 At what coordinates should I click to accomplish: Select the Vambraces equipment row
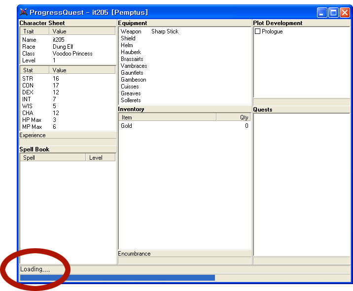coord(184,66)
